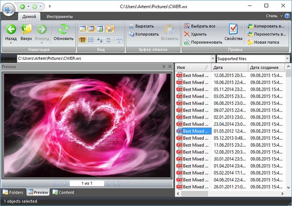Click the Вырезать scissors command
The height and width of the screenshot is (206, 292).
(143, 26)
